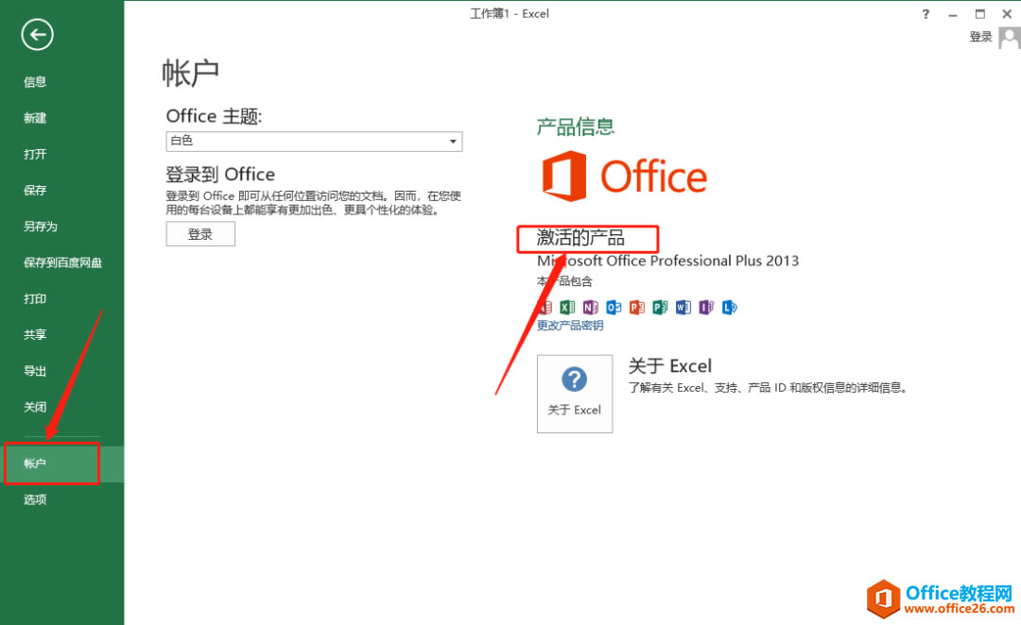This screenshot has height=625, width=1021.
Task: Click the 关于 Excel heading text
Action: (670, 366)
